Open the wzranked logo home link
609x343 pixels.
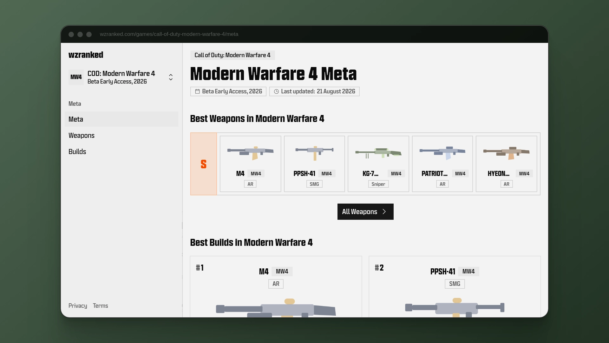86,55
